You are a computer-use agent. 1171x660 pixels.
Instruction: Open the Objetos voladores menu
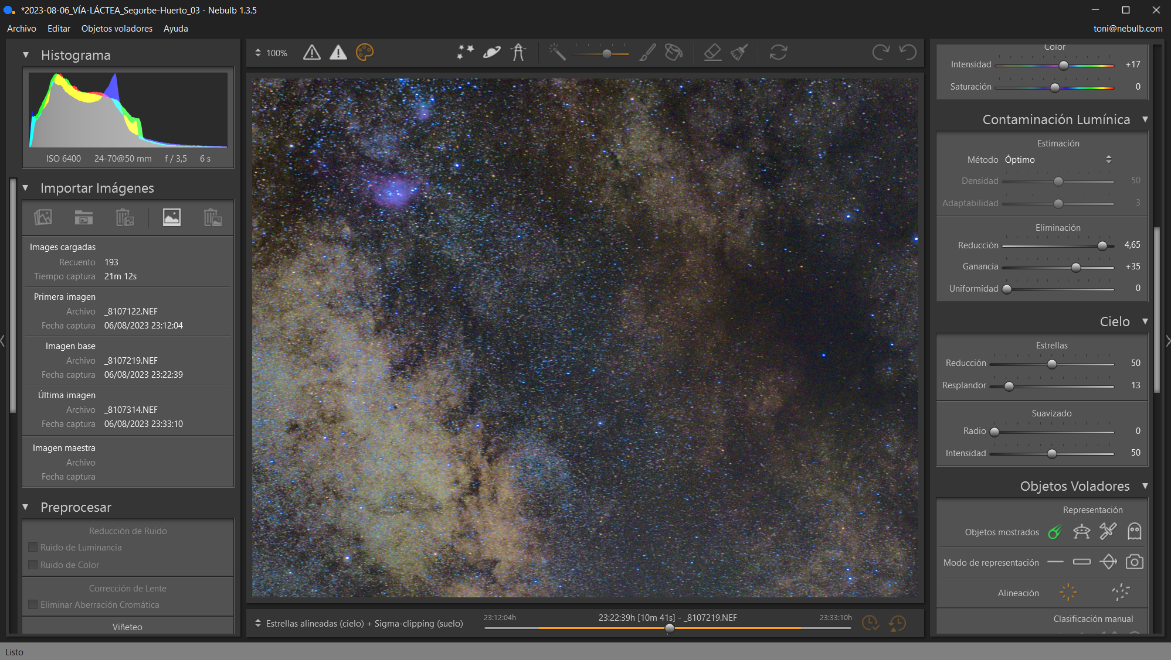(117, 28)
